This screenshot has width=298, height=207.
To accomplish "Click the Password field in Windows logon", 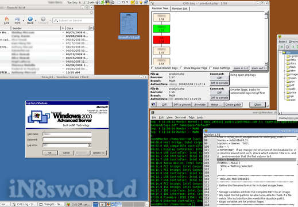I will (67, 140).
